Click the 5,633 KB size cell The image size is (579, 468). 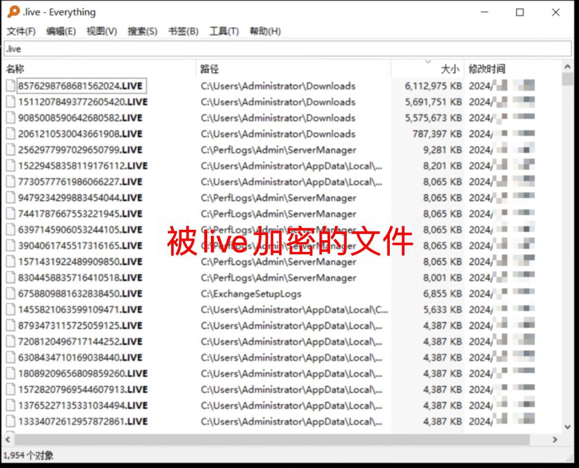pos(442,310)
